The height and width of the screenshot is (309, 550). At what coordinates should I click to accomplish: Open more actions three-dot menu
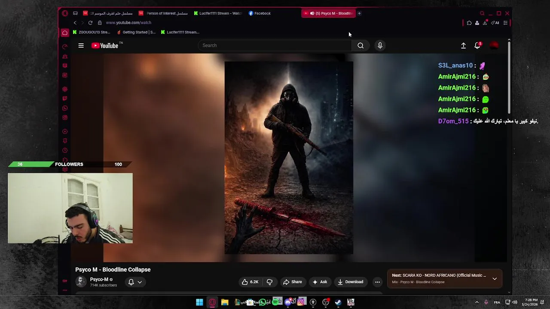[x=377, y=282]
